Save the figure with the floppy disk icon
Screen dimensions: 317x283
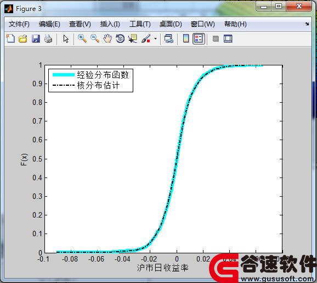36,38
